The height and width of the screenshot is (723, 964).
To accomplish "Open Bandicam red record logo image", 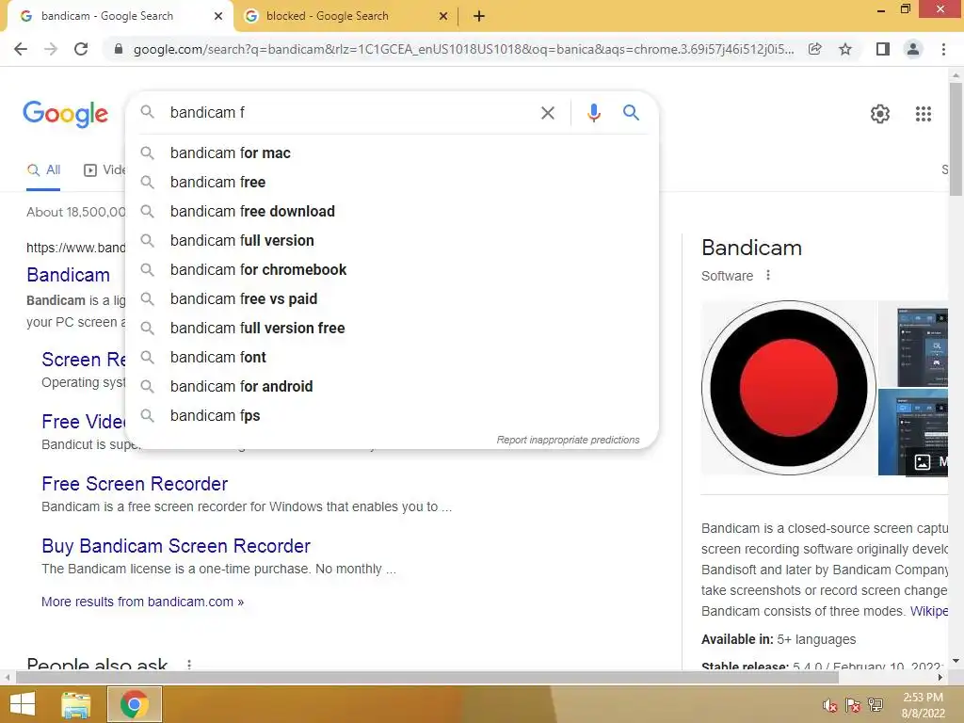I will tap(789, 388).
